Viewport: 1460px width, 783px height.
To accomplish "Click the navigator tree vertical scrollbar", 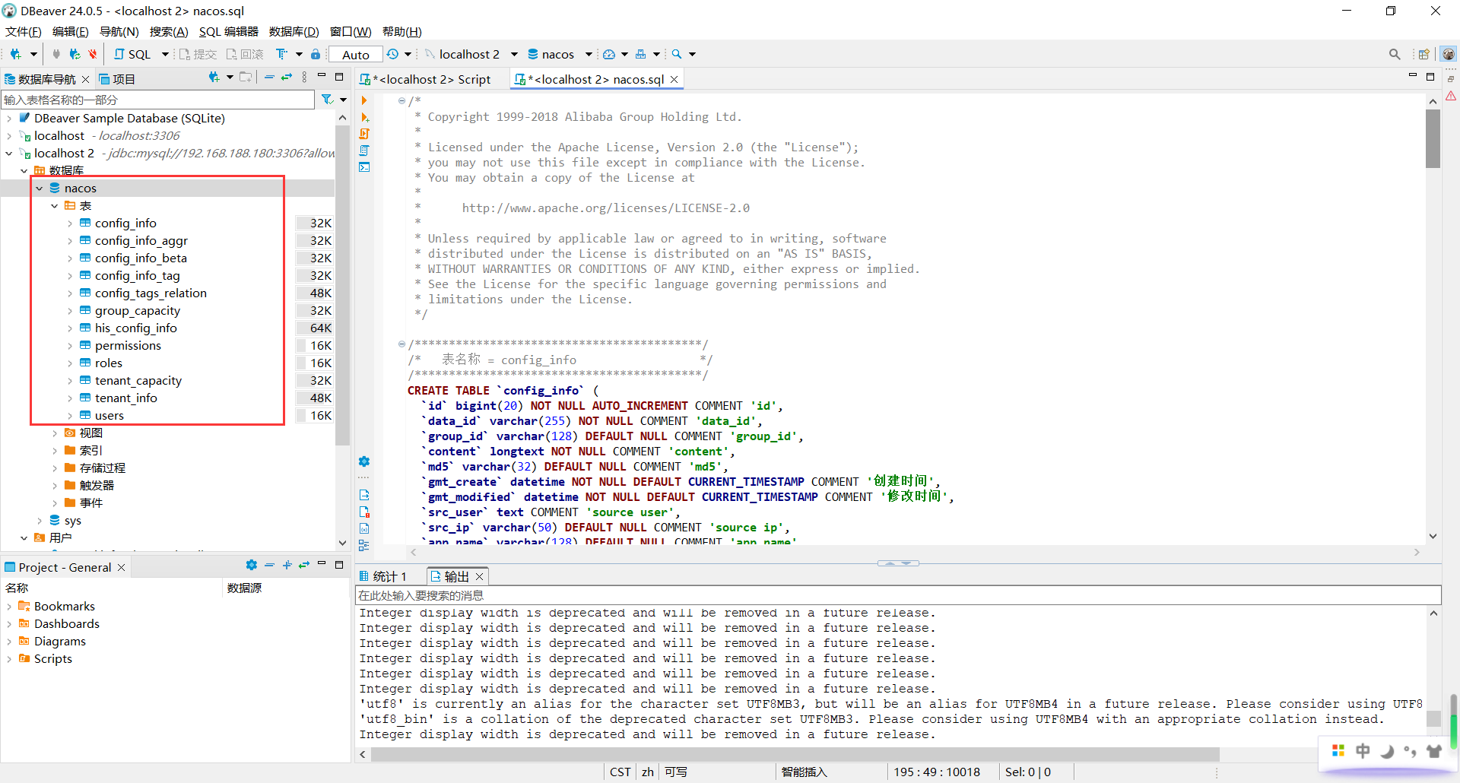I will [x=342, y=284].
